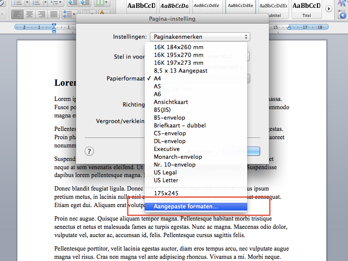Click the Papierformaat label
This screenshot has width=348, height=261.
click(126, 78)
